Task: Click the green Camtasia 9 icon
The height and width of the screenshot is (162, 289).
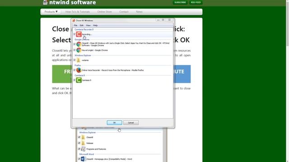Action: (79, 80)
